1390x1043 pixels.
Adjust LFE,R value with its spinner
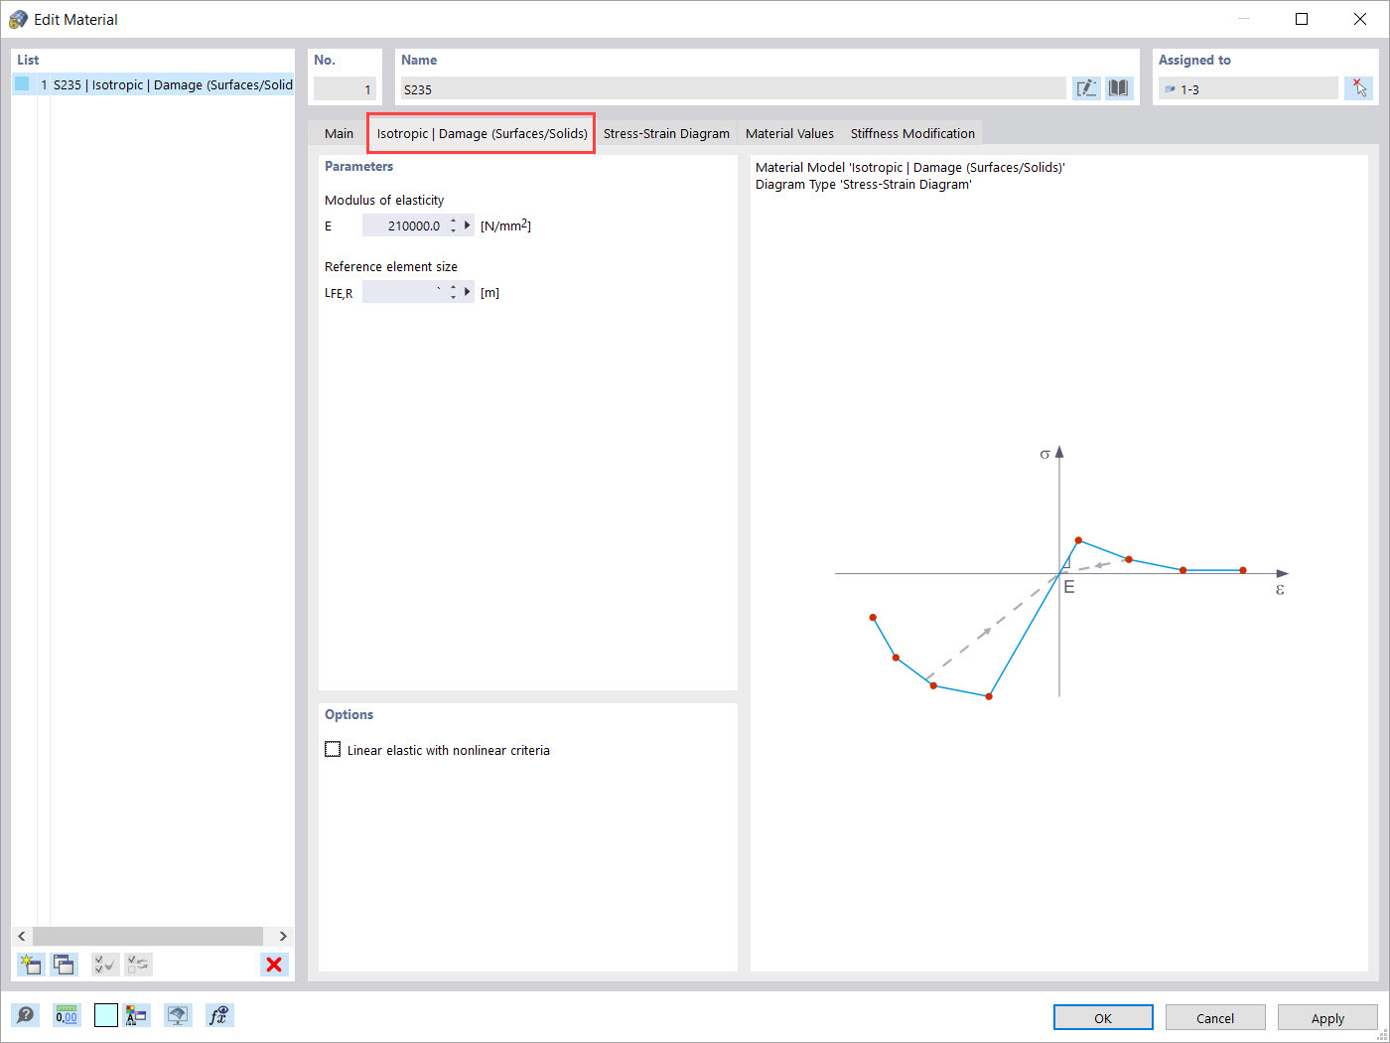click(x=454, y=292)
